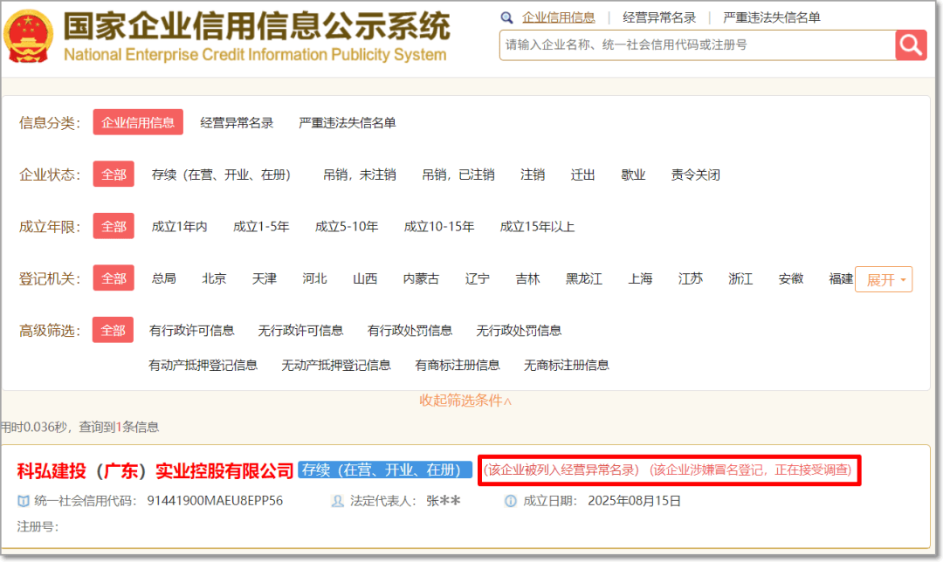Select 全部 in 成立年限 row
This screenshot has width=943, height=562.
pyautogui.click(x=114, y=226)
